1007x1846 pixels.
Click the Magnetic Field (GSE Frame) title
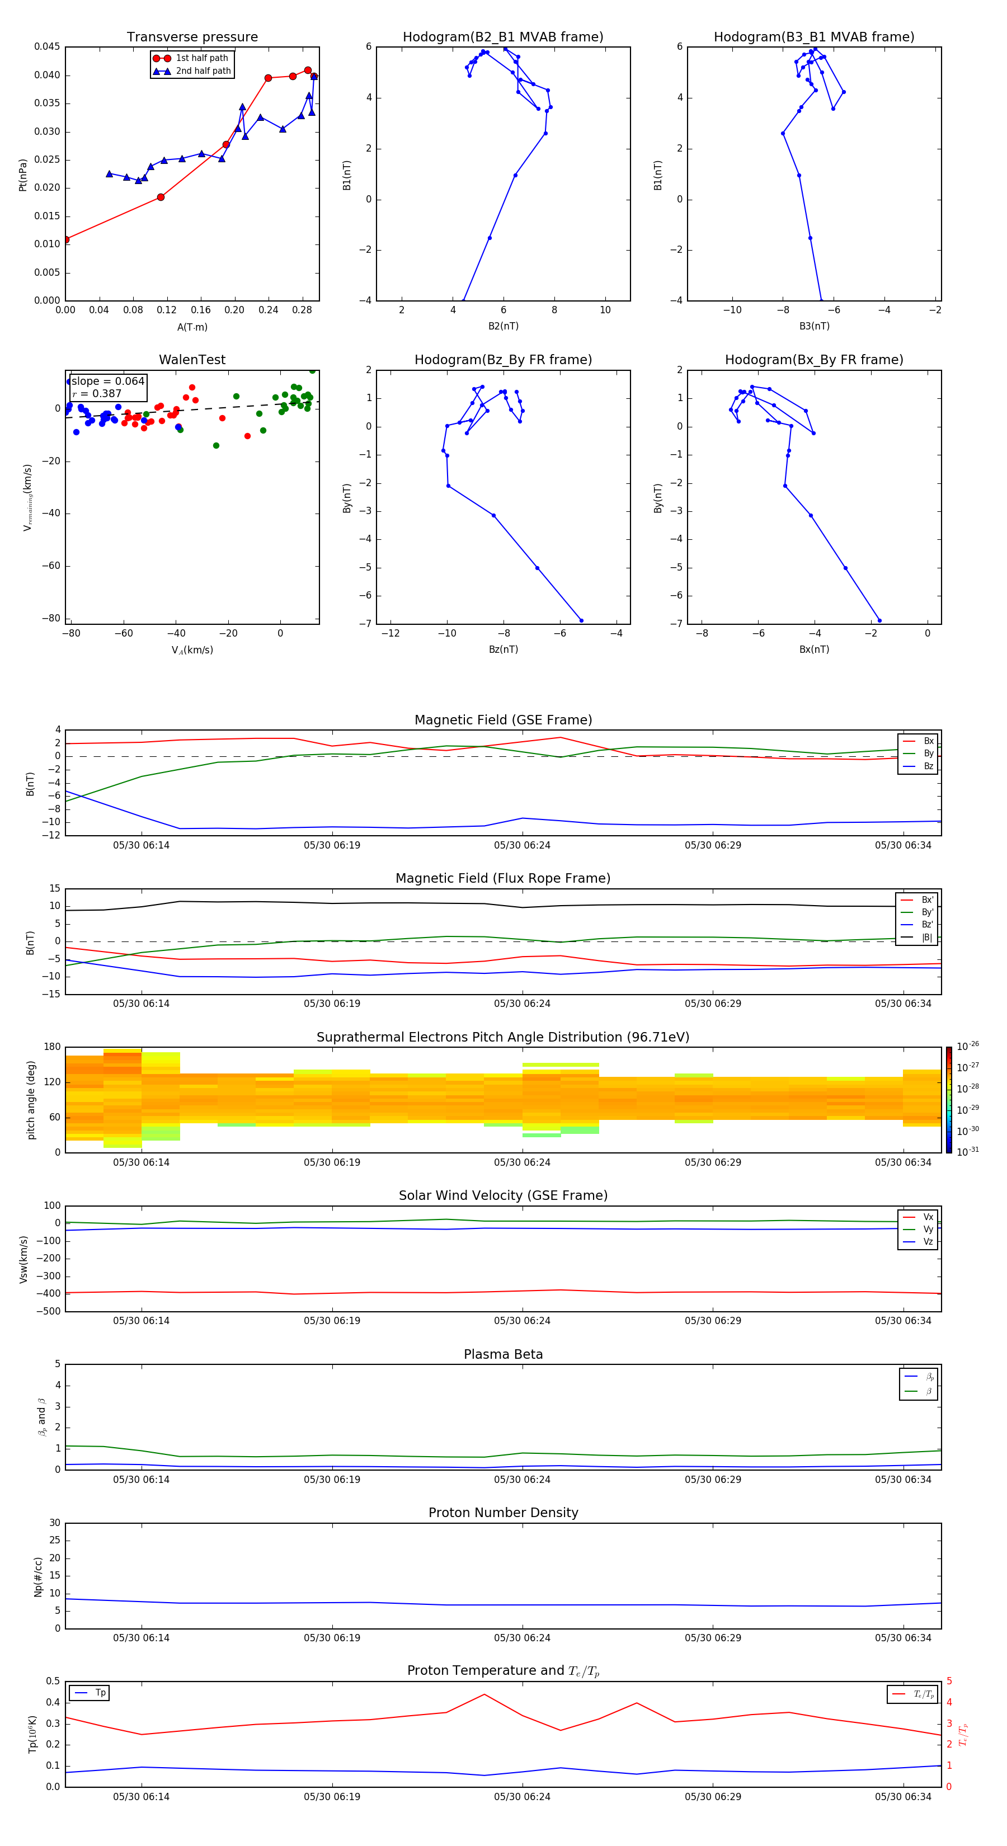pyautogui.click(x=503, y=720)
